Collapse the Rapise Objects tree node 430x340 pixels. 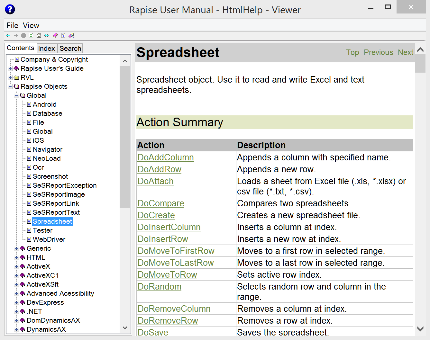[10, 86]
